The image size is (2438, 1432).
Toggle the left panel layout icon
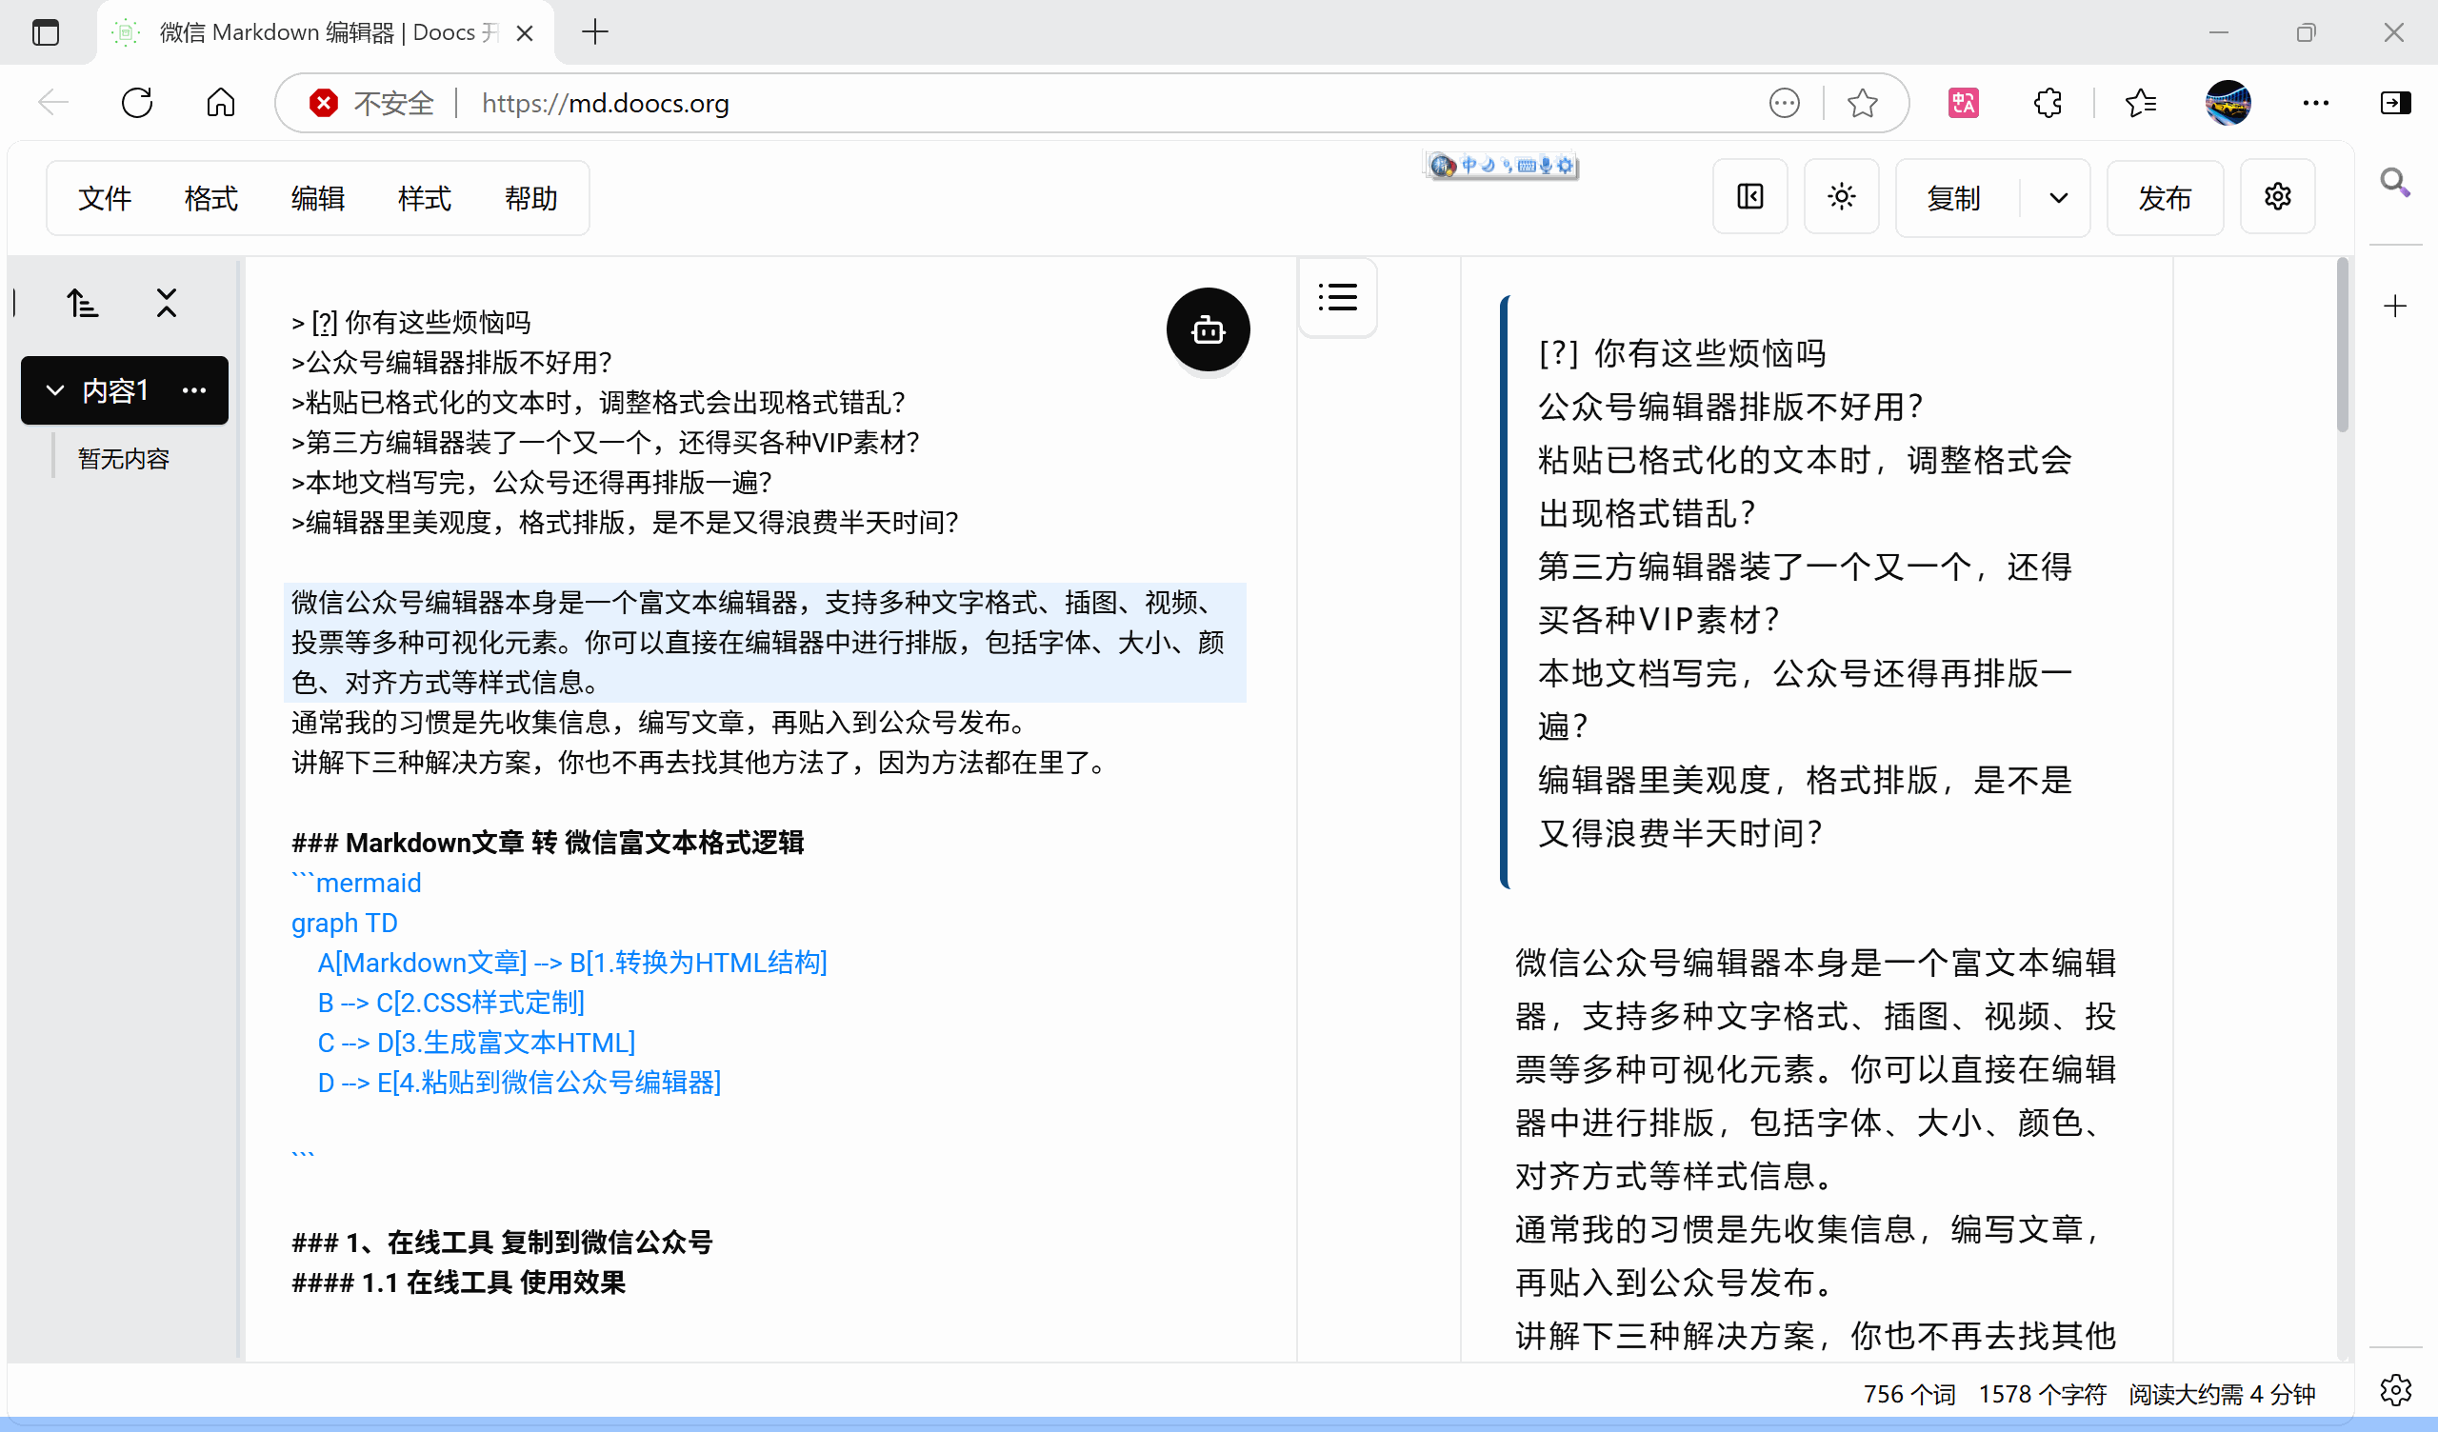[1749, 197]
